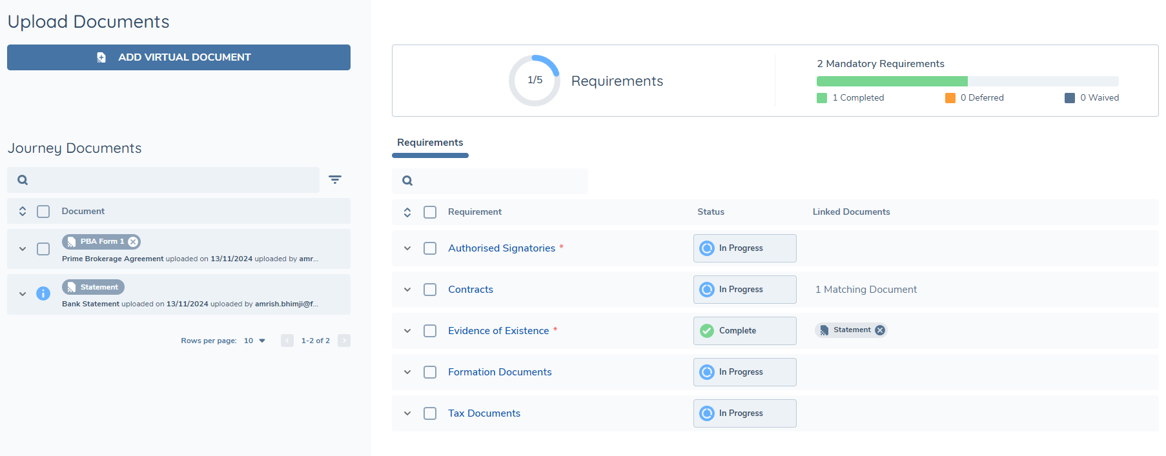The image size is (1166, 456).
Task: Open the Contracts requirement link
Action: point(471,290)
